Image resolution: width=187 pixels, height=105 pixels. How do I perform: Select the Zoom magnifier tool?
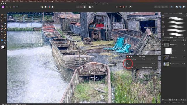(x=5, y=43)
